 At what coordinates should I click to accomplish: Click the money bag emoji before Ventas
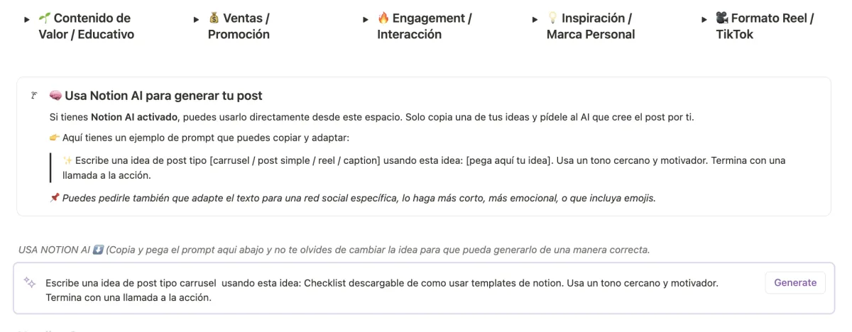pos(214,18)
